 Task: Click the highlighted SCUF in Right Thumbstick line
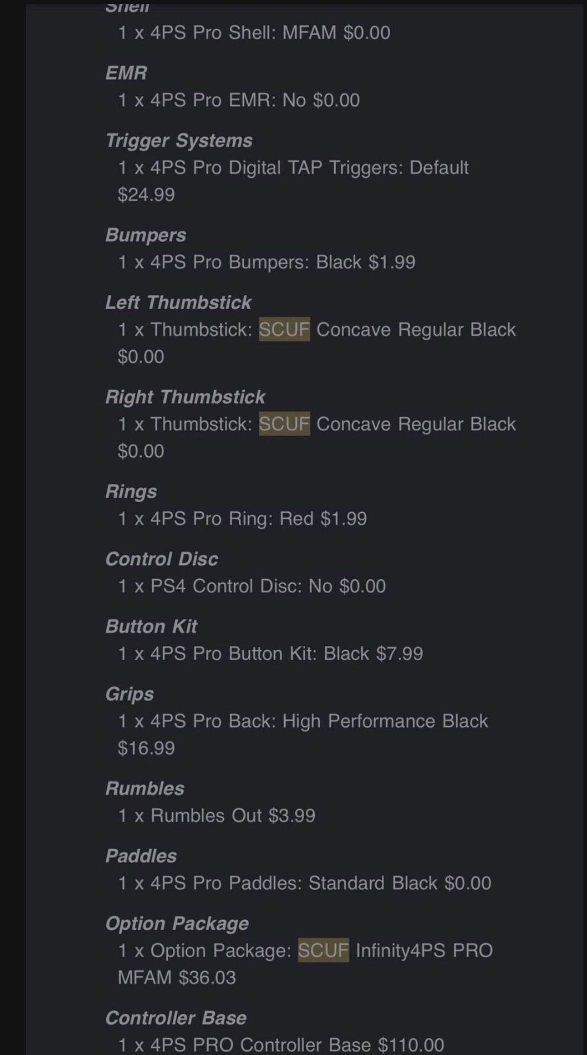(284, 424)
